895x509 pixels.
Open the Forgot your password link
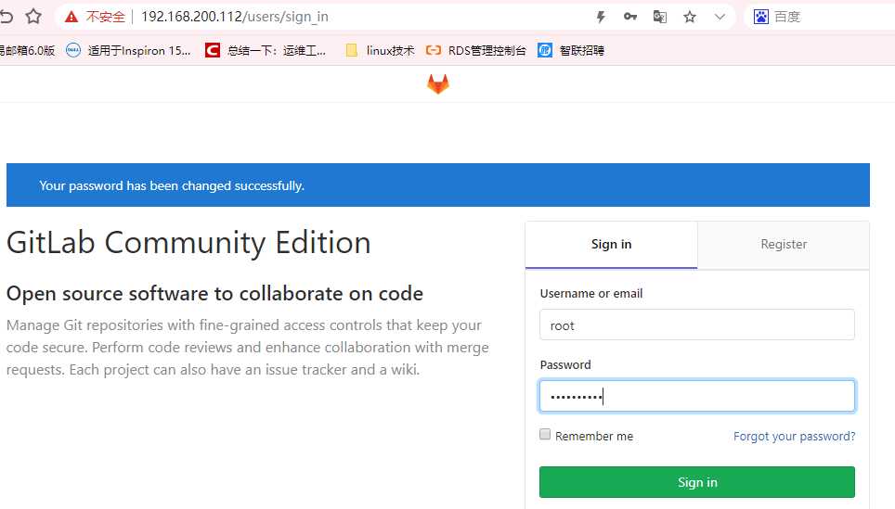click(x=794, y=437)
